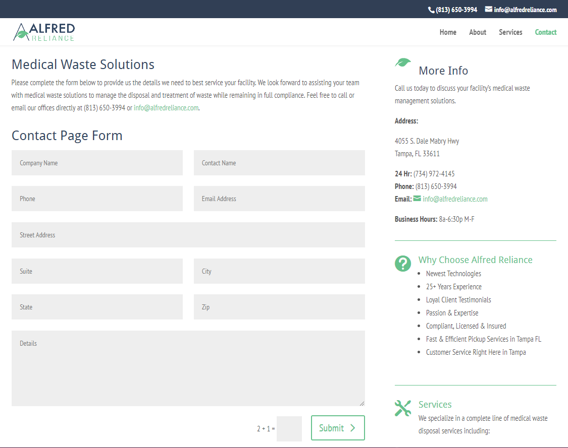Open the About menu item
Viewport: 568px width, 448px height.
click(x=478, y=32)
